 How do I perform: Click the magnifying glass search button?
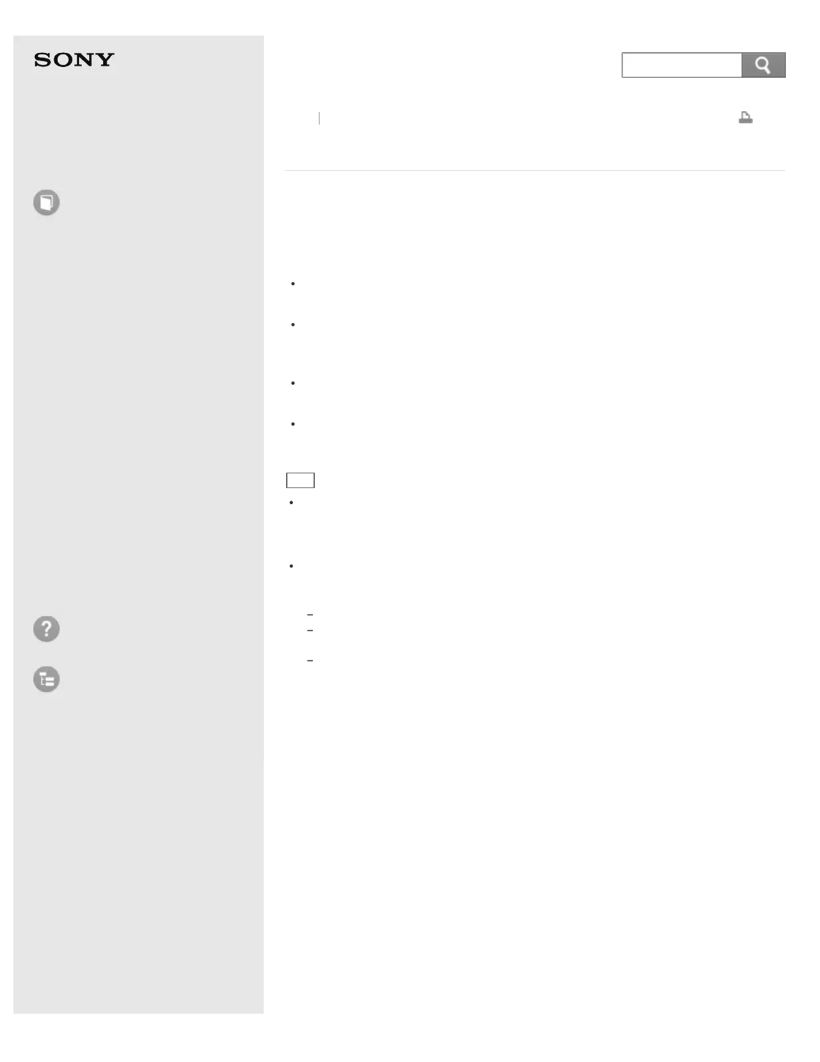tap(763, 65)
